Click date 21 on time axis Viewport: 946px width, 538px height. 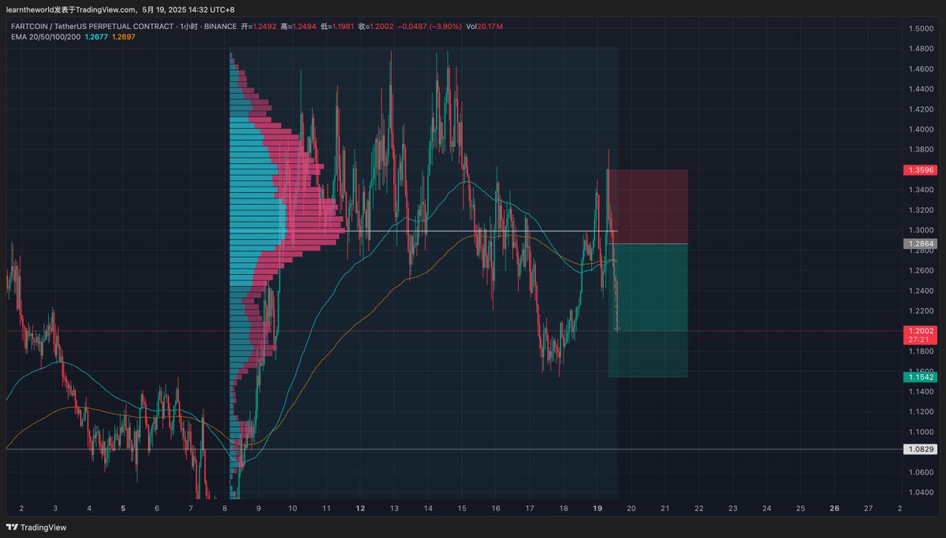coord(665,509)
